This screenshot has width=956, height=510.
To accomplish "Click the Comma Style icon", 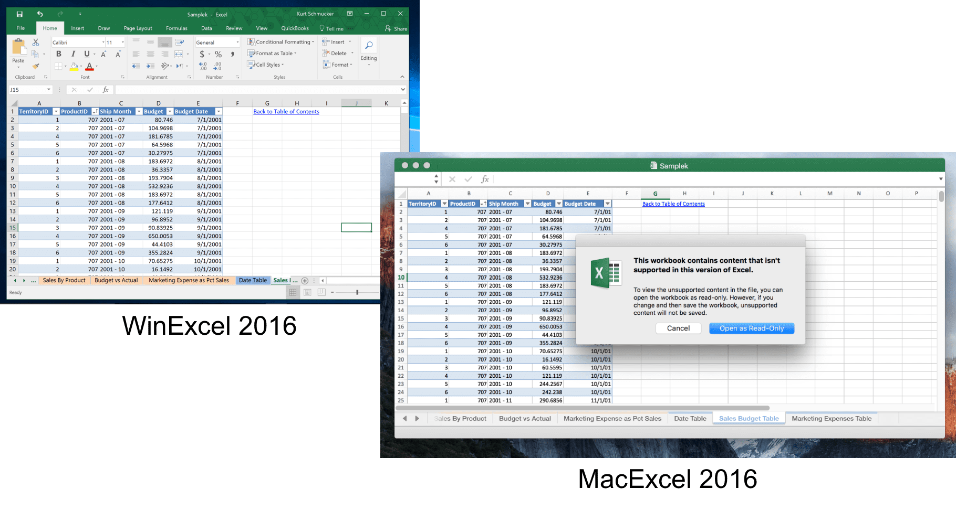I will (232, 54).
